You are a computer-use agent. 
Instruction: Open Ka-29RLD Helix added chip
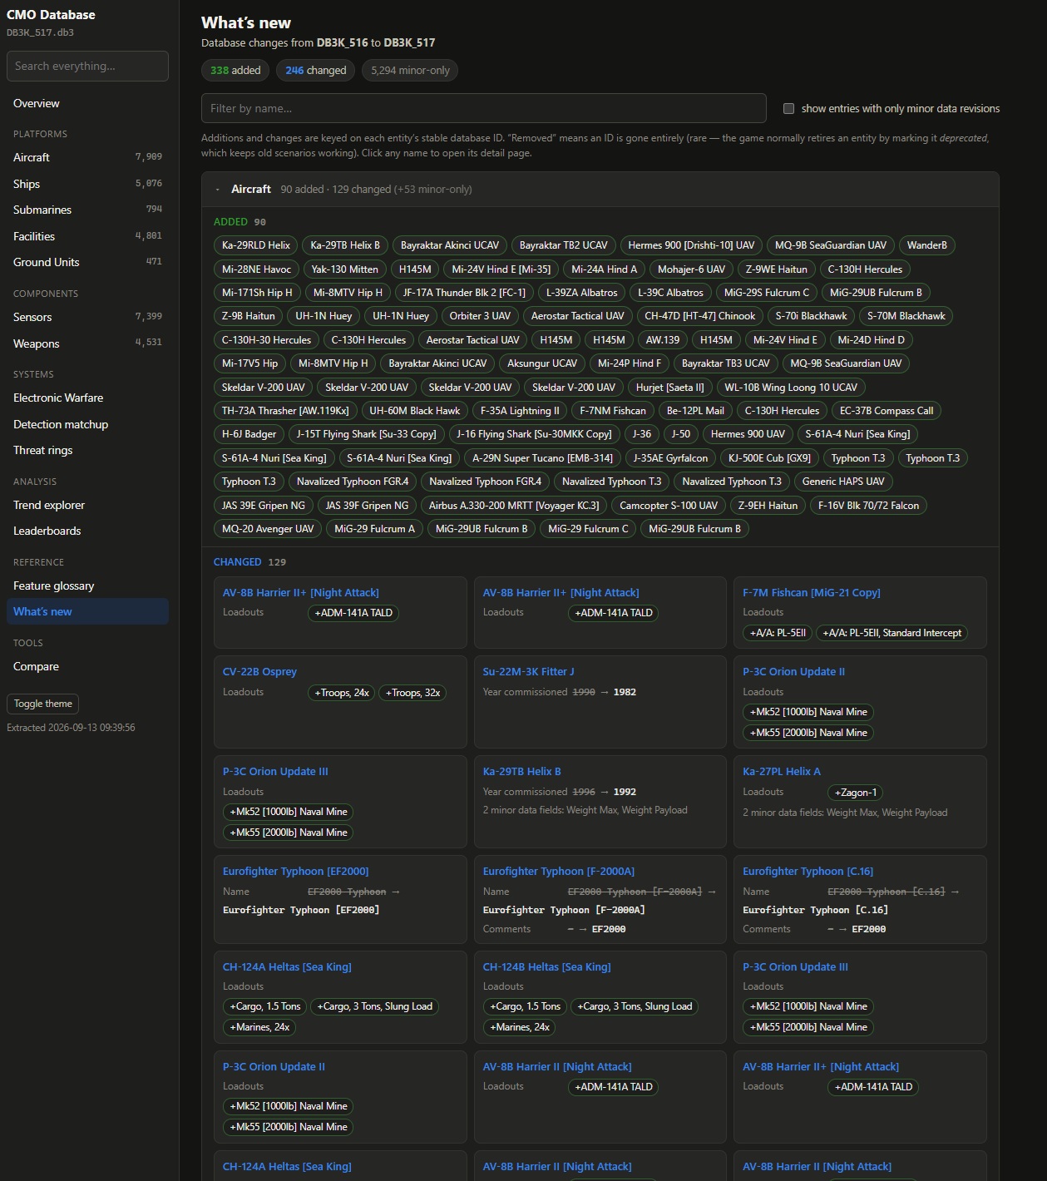[x=256, y=245]
